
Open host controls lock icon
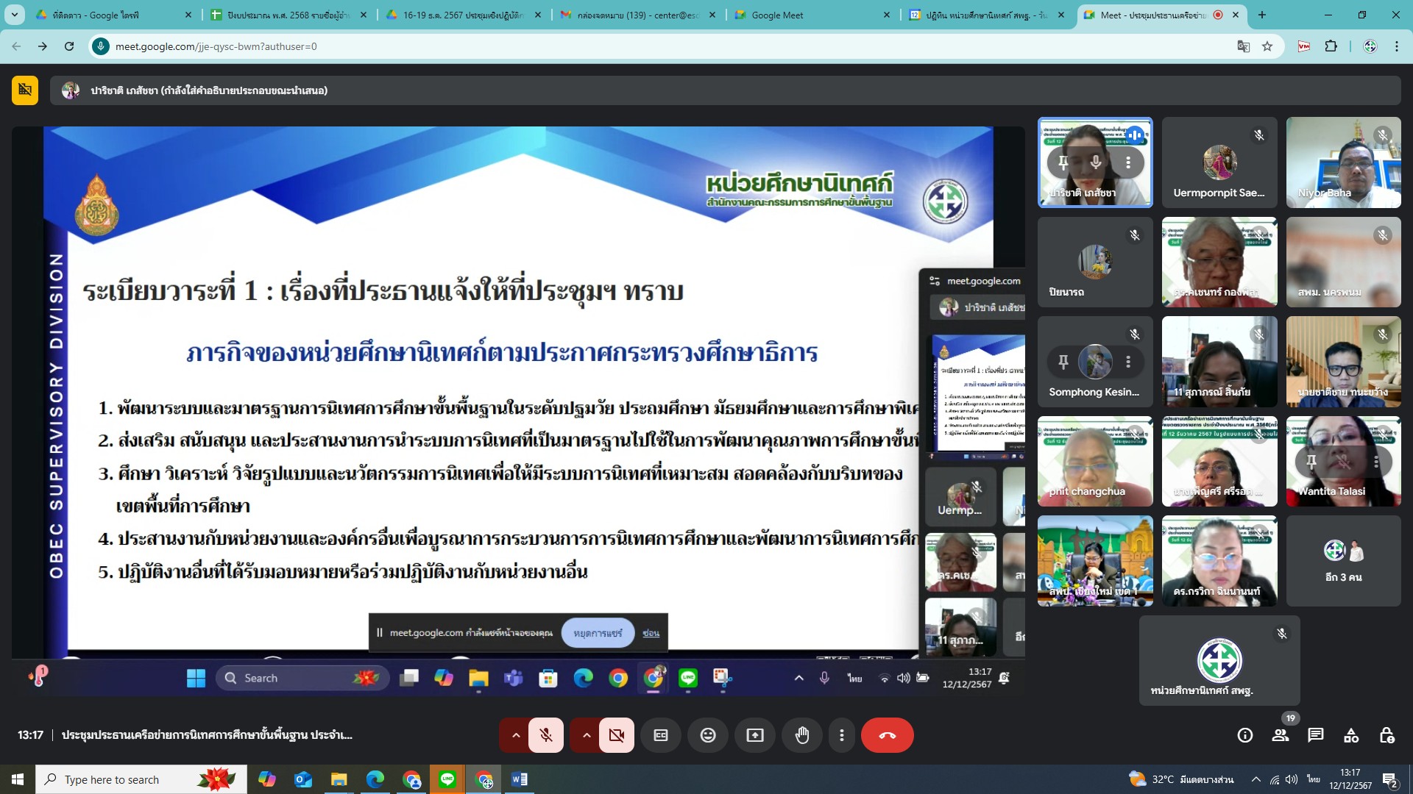pos(1387,735)
